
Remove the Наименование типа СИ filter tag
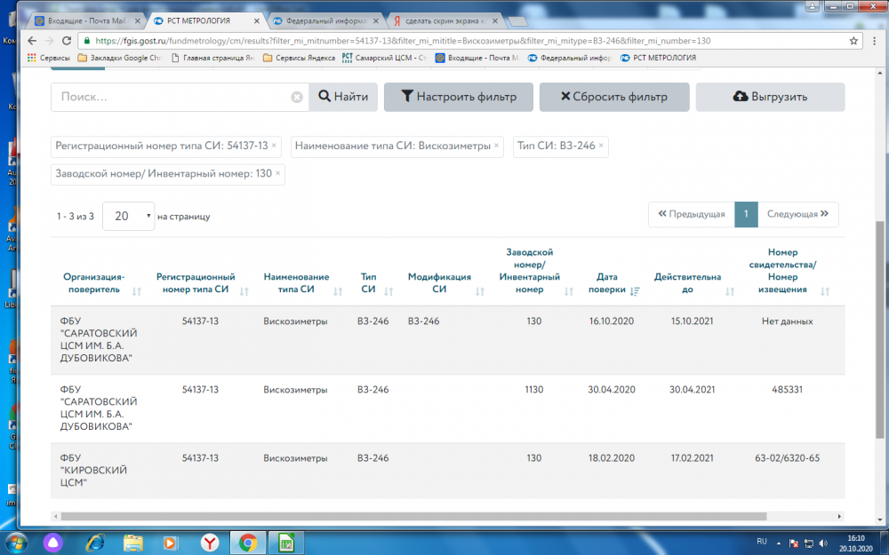coord(496,146)
